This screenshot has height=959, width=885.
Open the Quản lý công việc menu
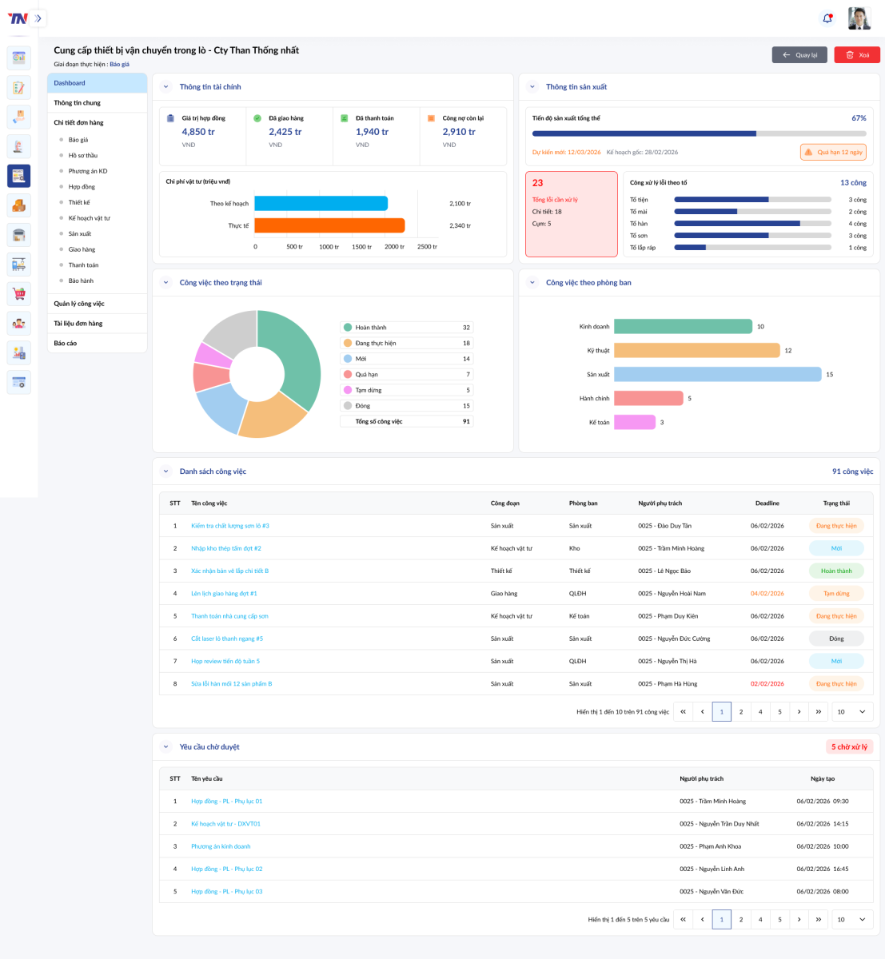tap(79, 304)
